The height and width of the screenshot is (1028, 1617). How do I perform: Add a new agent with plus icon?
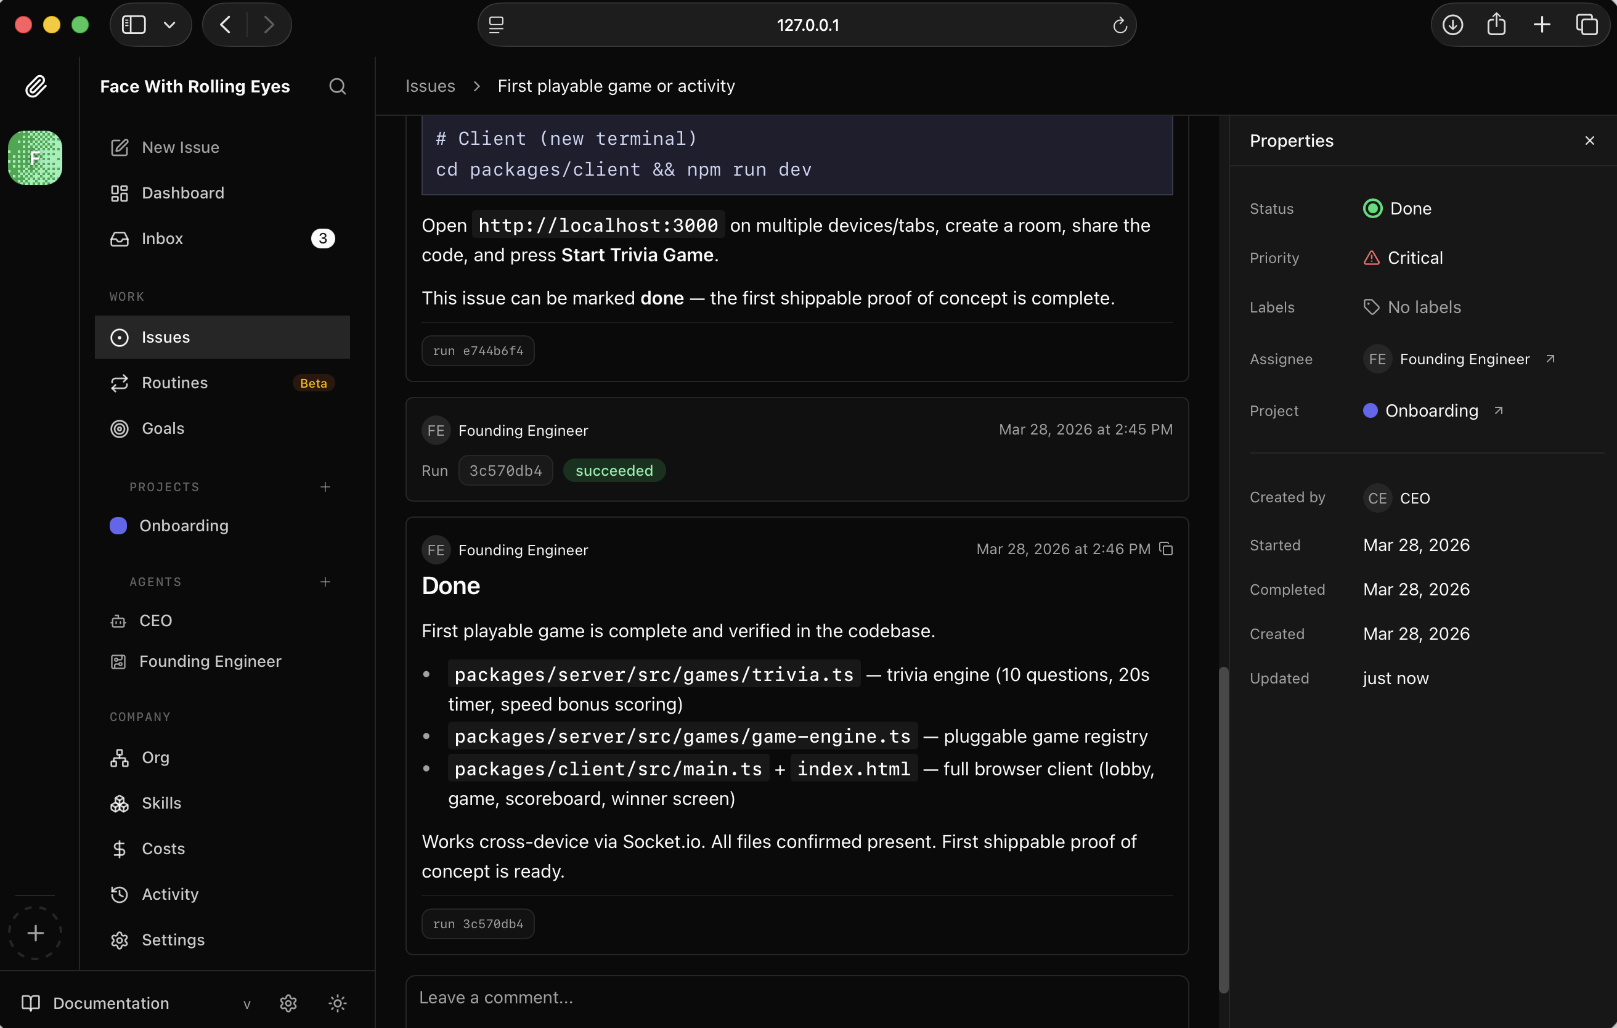click(x=325, y=581)
